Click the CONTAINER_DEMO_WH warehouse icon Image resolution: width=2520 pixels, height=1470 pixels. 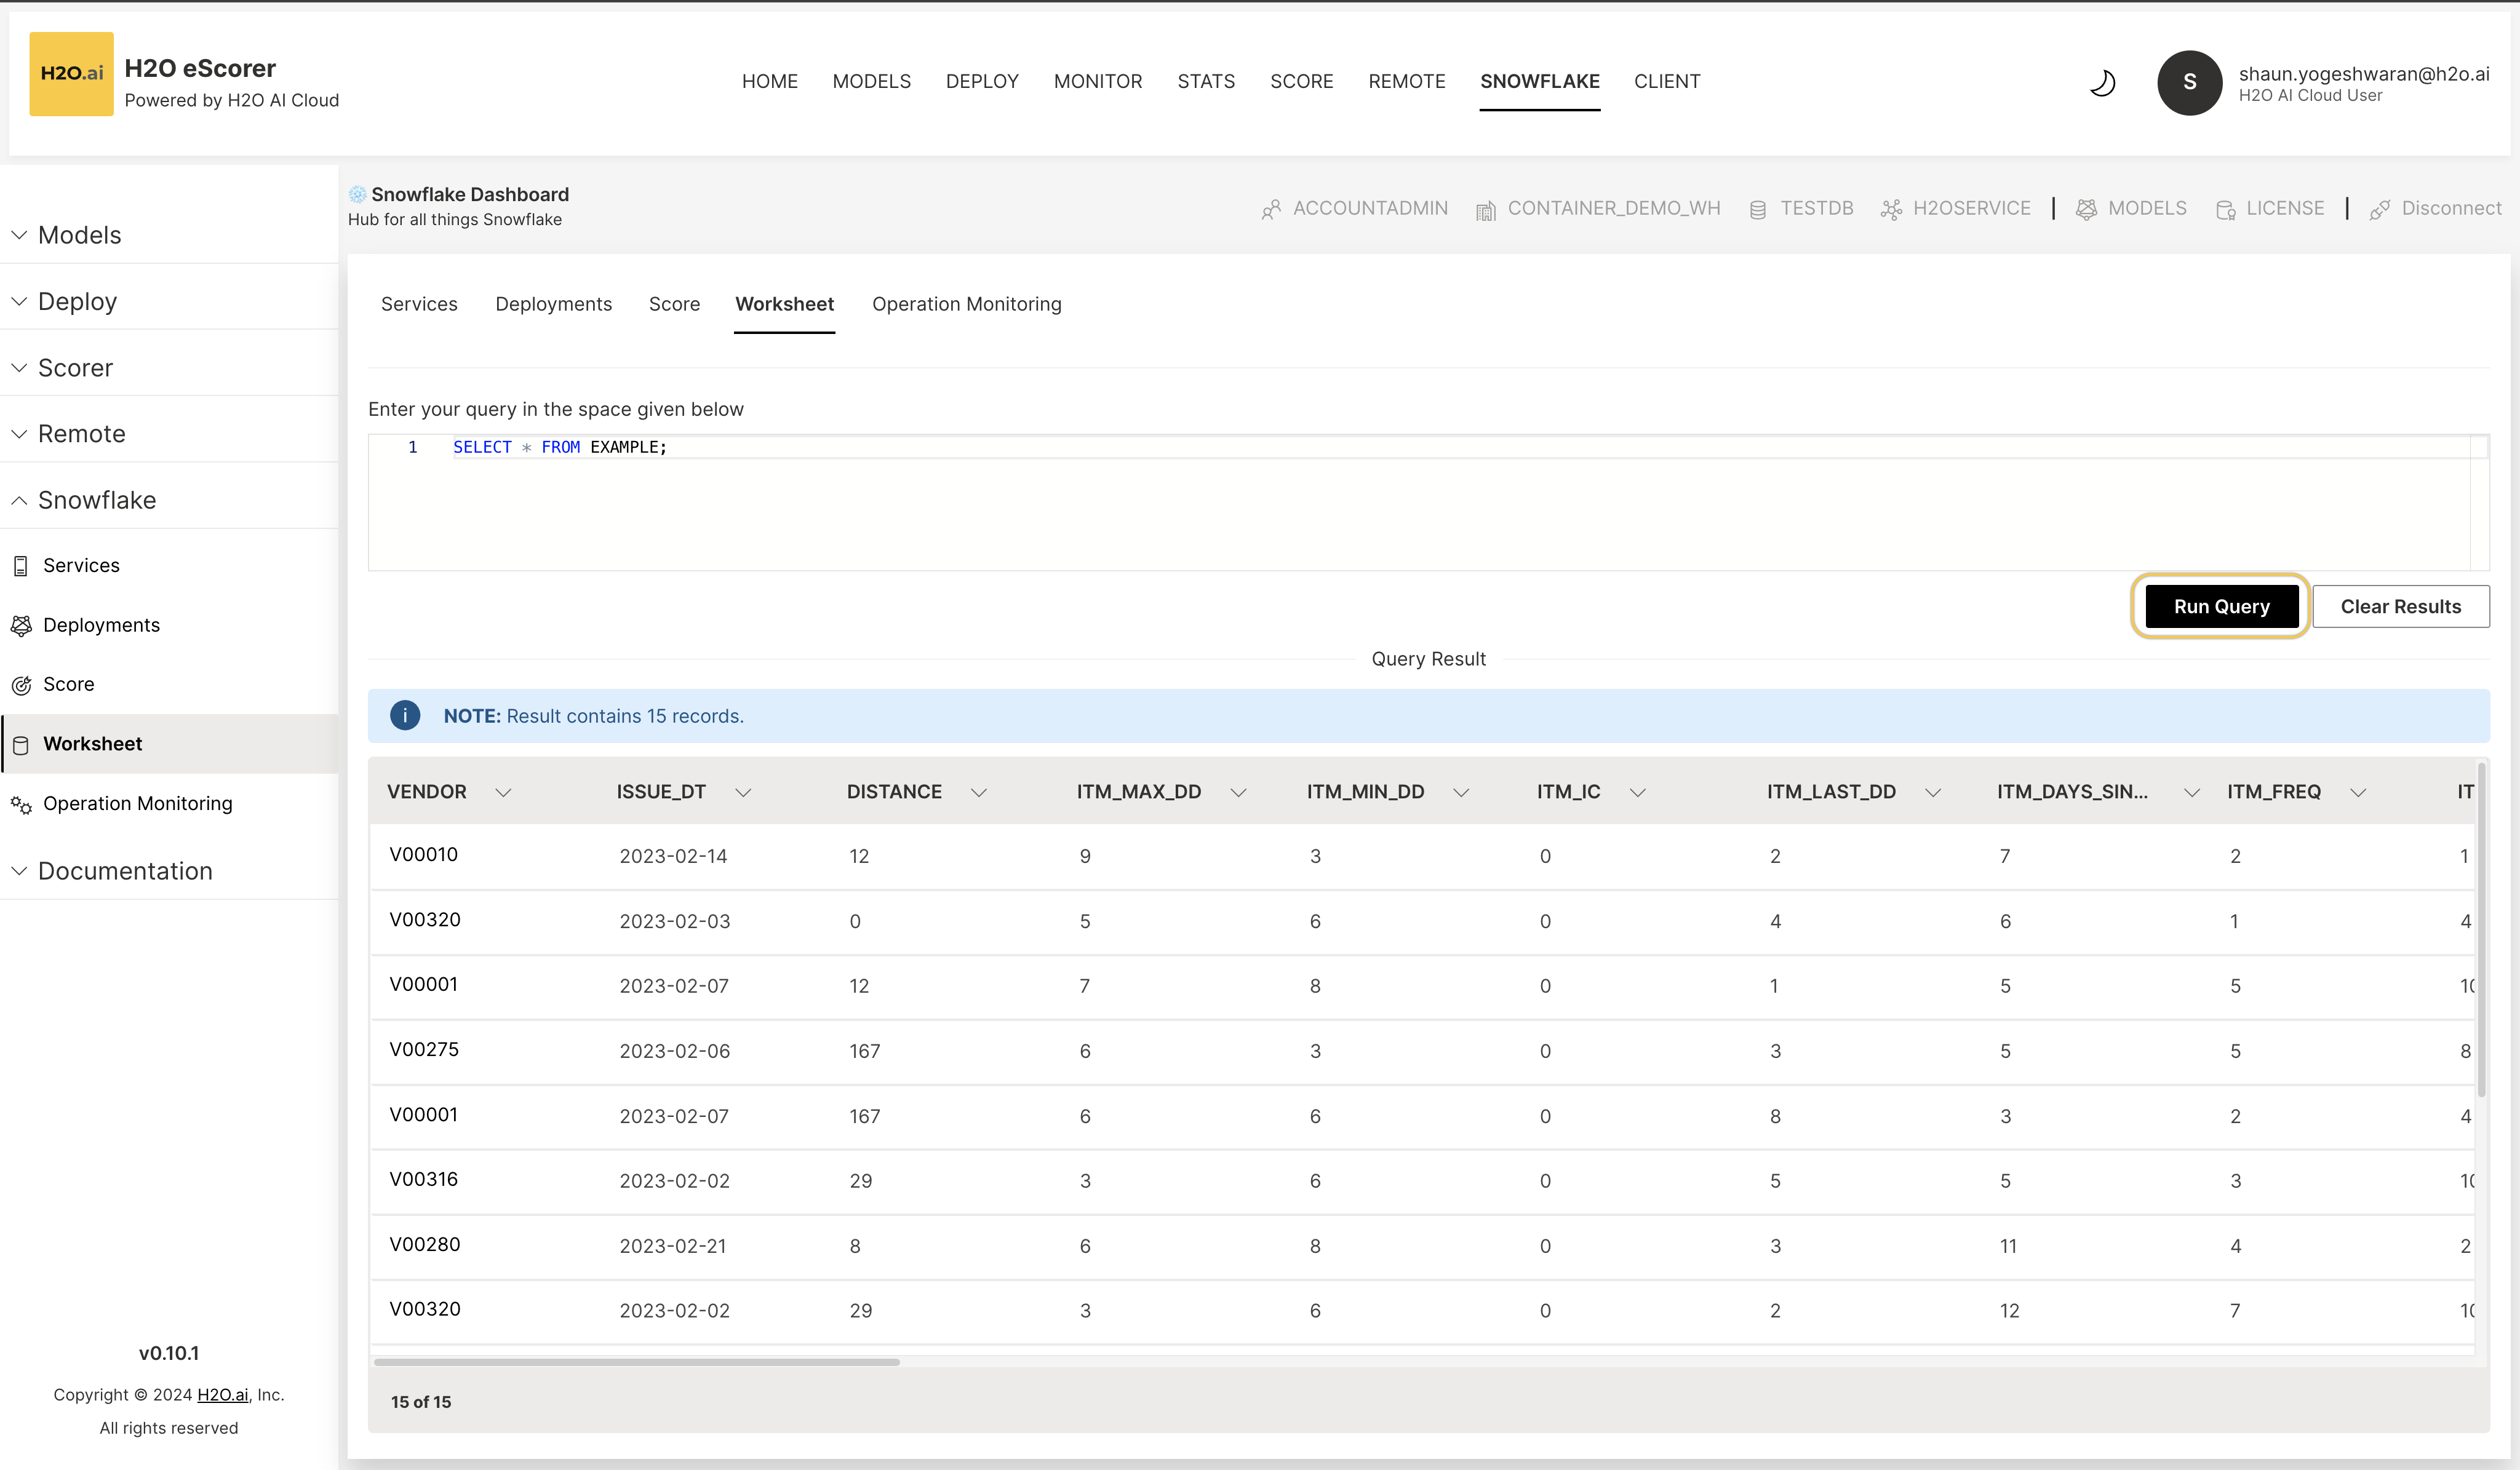pos(1485,209)
